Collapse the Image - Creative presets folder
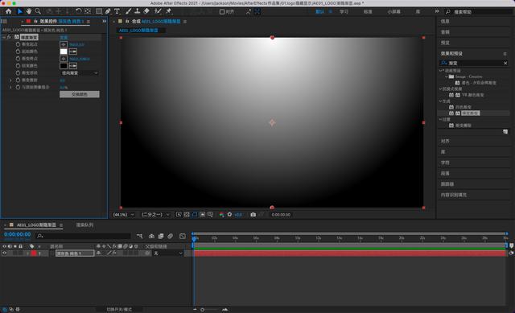 point(447,76)
